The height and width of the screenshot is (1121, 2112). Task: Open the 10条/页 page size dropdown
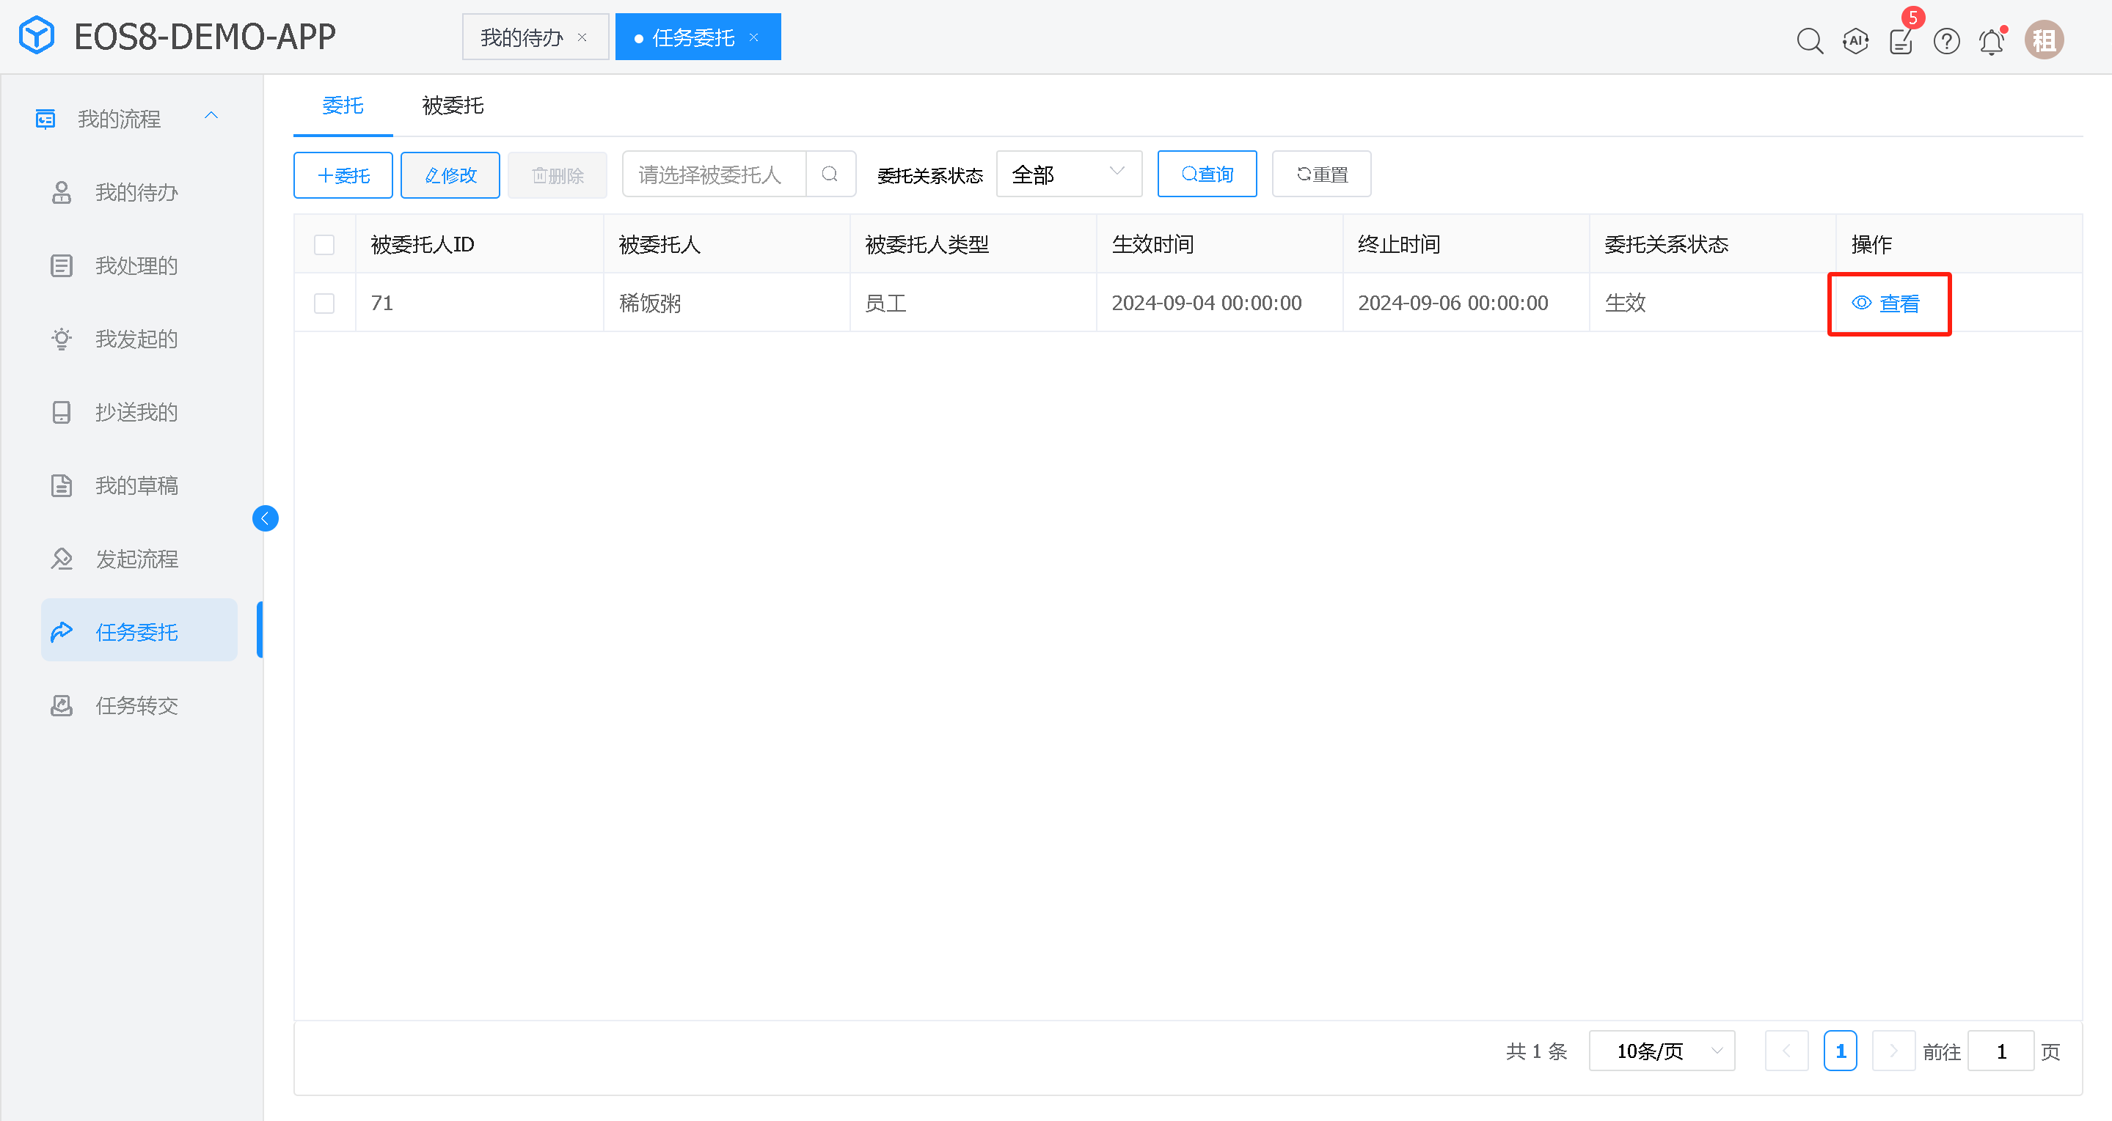click(x=1661, y=1051)
